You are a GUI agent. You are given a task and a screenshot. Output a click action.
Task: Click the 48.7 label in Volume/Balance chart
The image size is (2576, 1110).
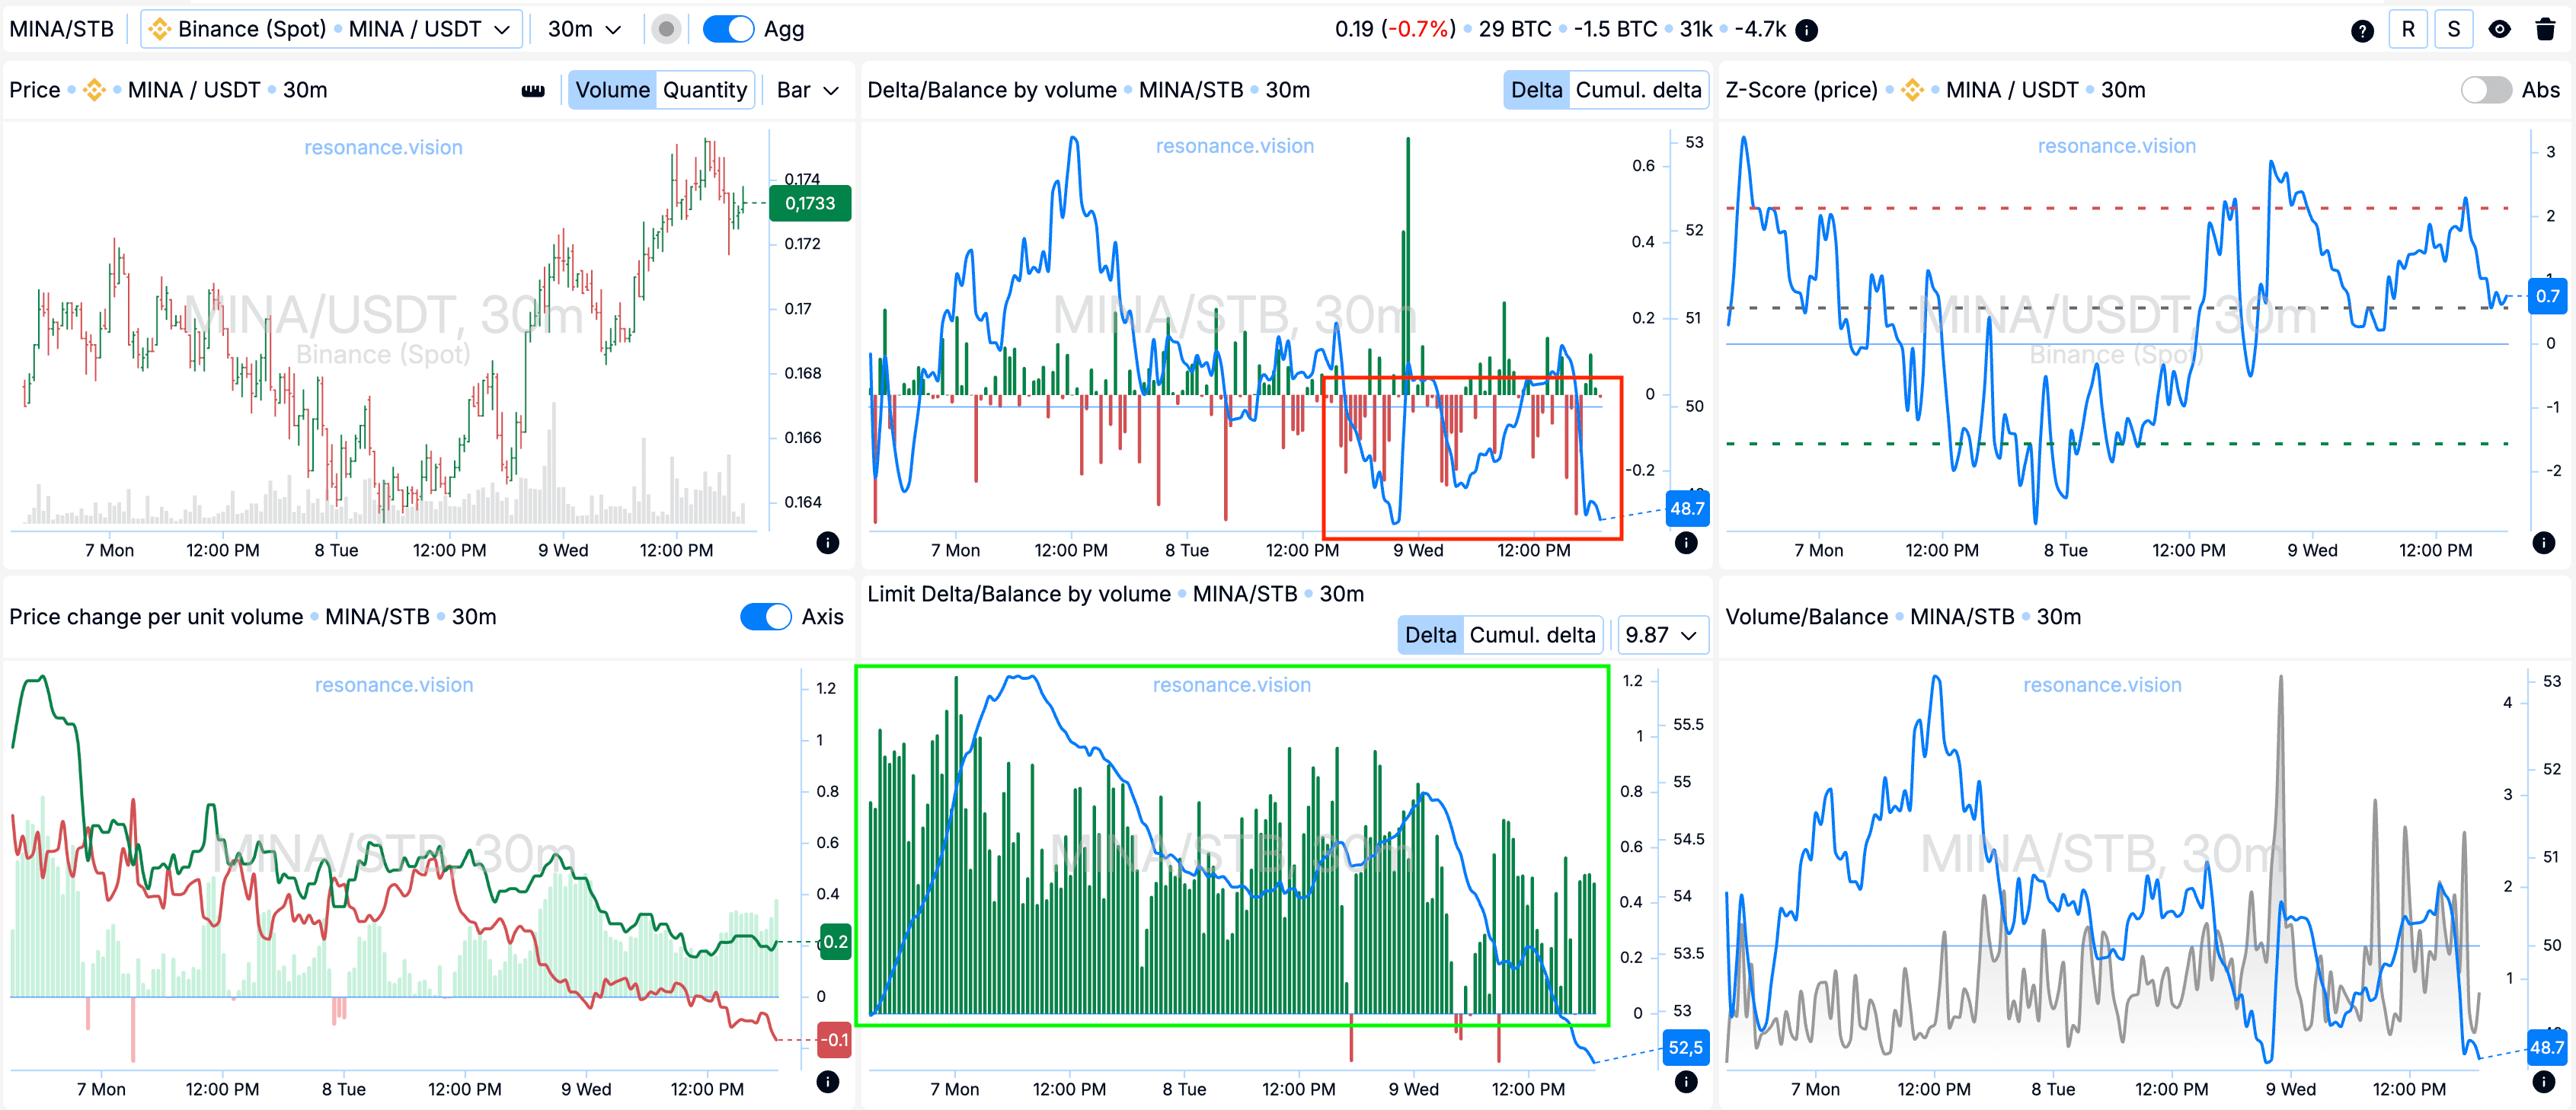pos(2546,1047)
